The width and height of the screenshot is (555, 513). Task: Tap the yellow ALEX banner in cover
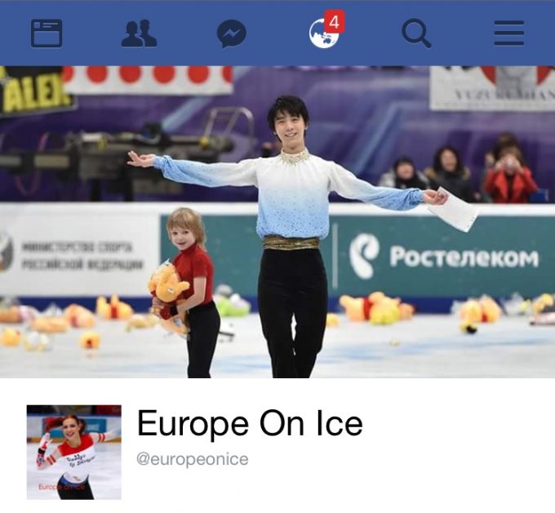point(34,91)
